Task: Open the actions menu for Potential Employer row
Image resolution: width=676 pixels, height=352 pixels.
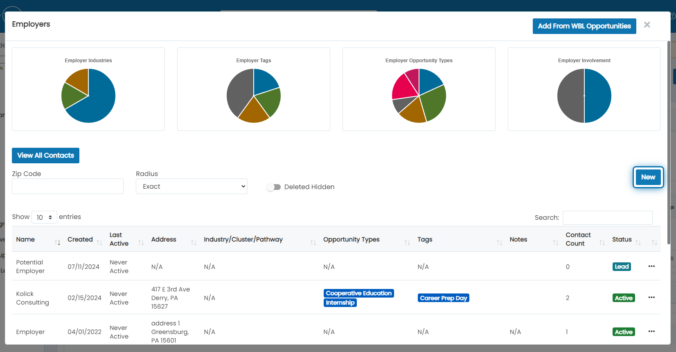Action: (x=651, y=266)
